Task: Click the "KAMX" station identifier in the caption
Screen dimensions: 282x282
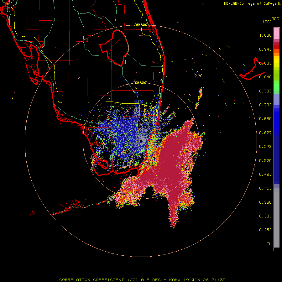Action: (x=175, y=280)
